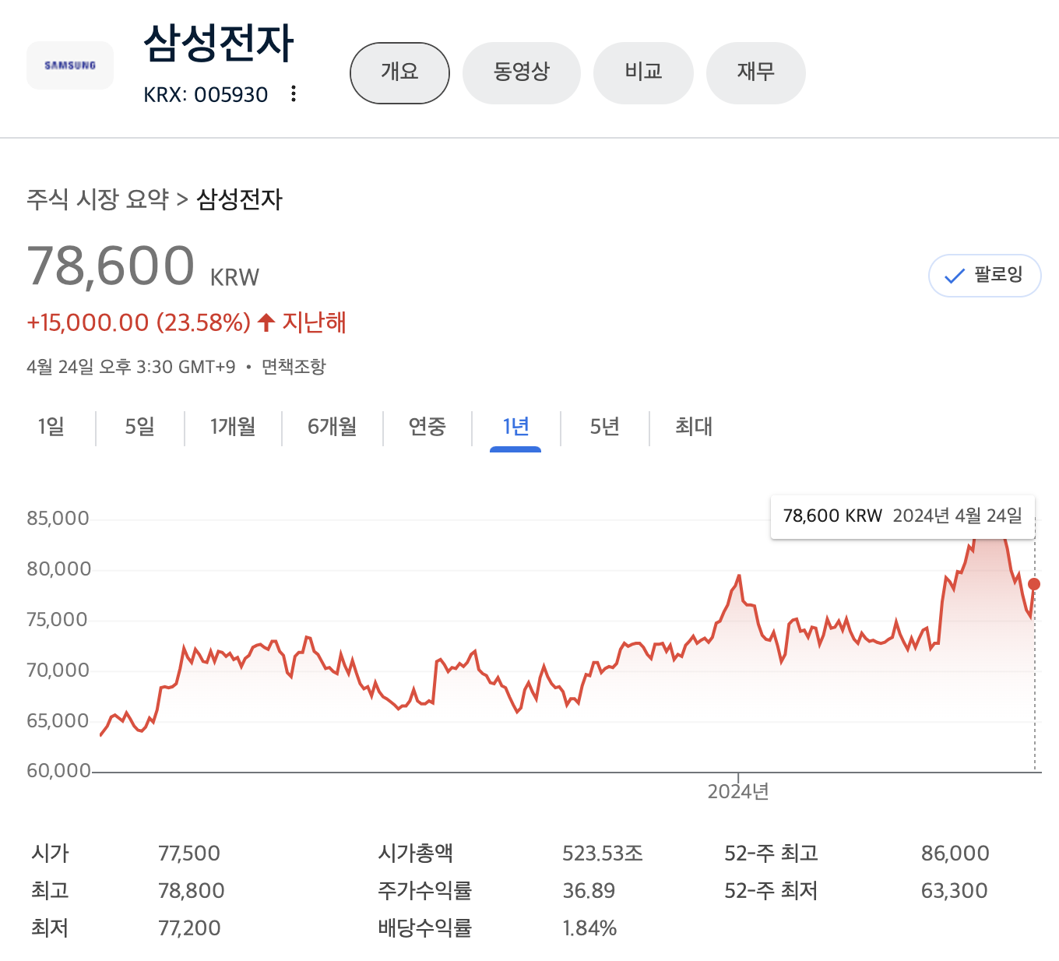The image size is (1059, 961).
Task: Click the large 78,600 price
Action: click(111, 266)
